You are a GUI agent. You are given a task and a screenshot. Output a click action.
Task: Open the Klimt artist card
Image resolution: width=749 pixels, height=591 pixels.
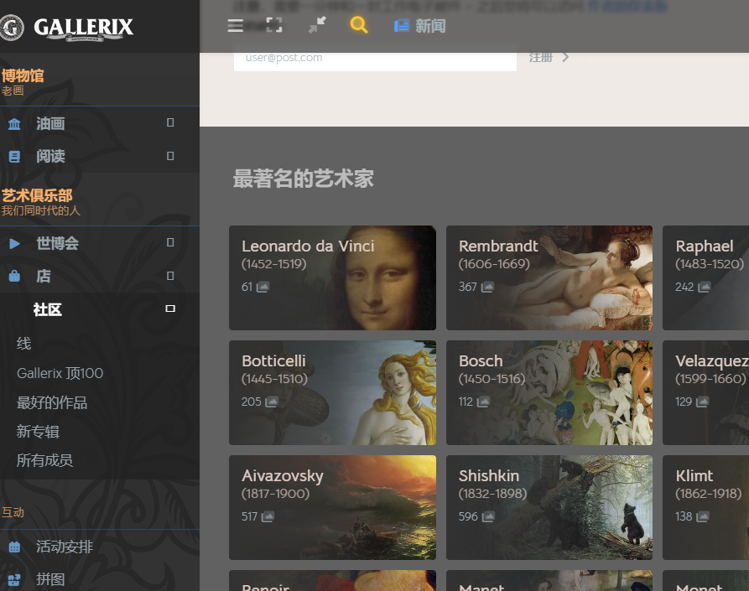click(x=706, y=507)
